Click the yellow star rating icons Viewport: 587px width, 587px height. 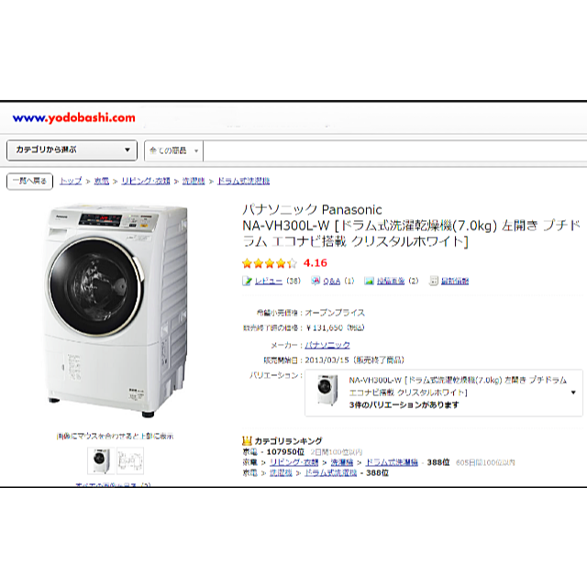coord(270,263)
